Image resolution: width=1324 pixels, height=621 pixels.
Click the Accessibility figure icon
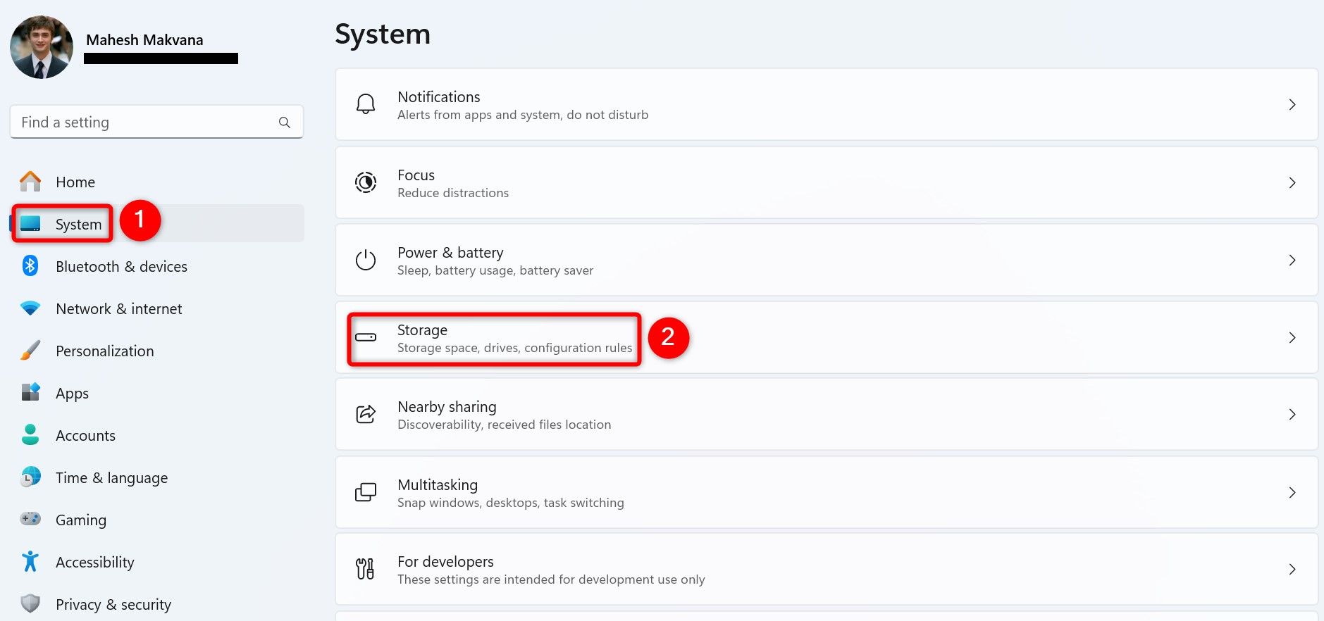tap(30, 561)
